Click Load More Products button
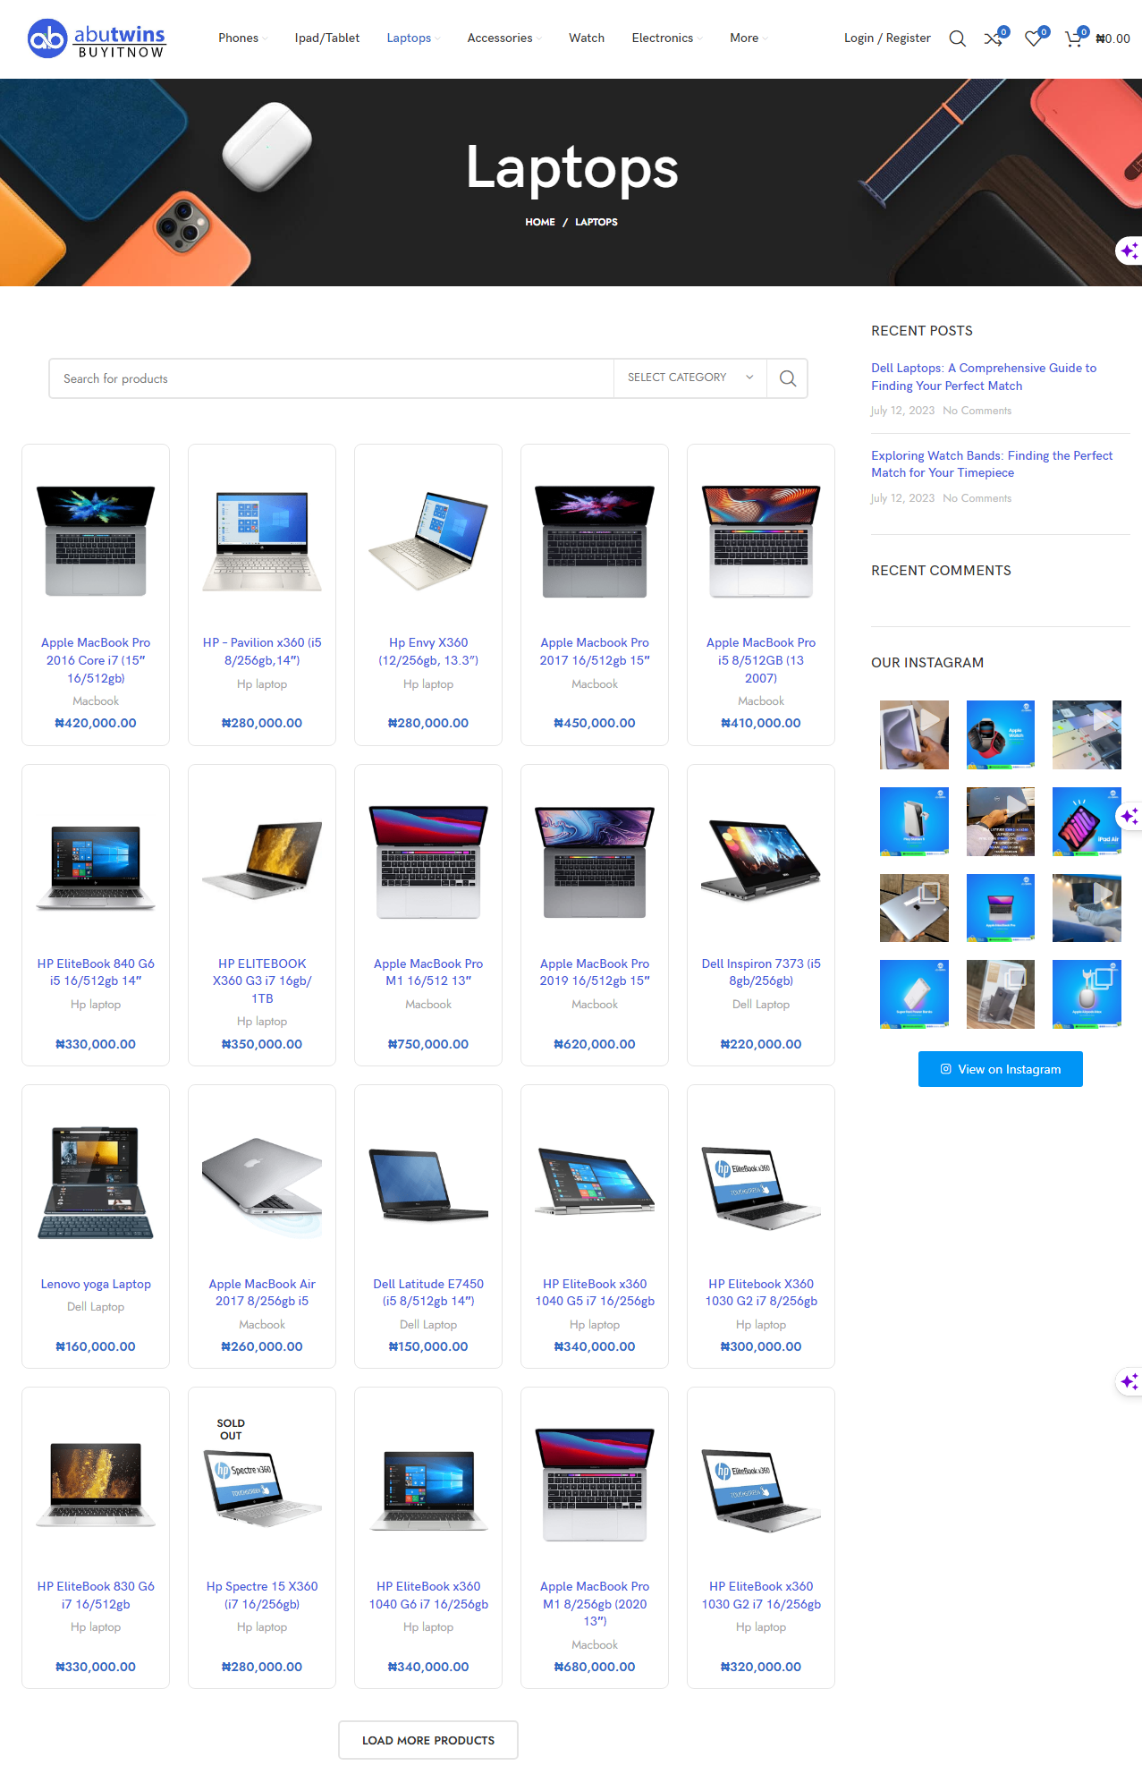The width and height of the screenshot is (1142, 1791). click(x=427, y=1740)
